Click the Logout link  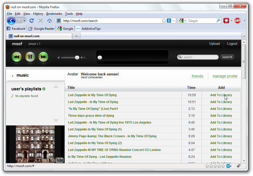click(x=232, y=44)
